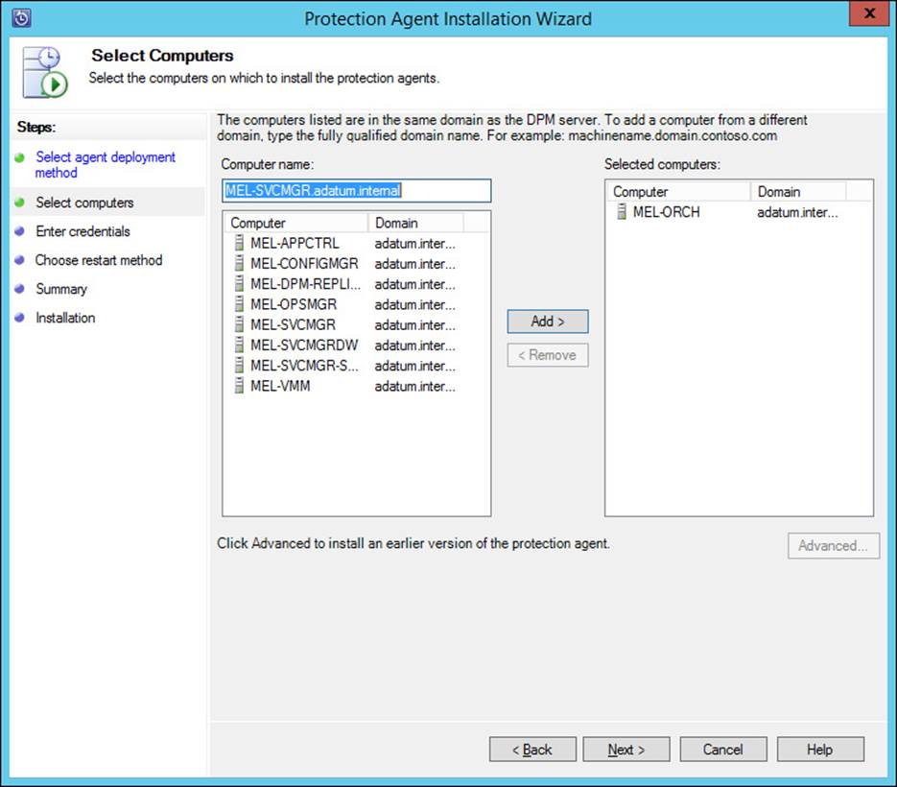The image size is (897, 787).
Task: Select MEL-OPSMGR in the computer list
Action: [294, 304]
